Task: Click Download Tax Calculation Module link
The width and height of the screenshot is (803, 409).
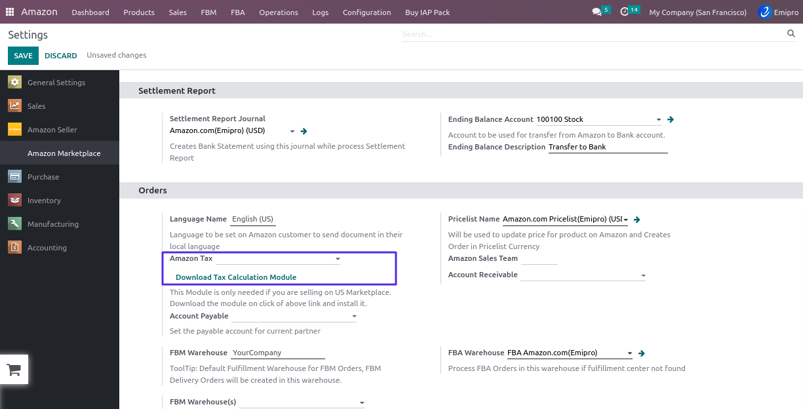Action: pos(236,277)
